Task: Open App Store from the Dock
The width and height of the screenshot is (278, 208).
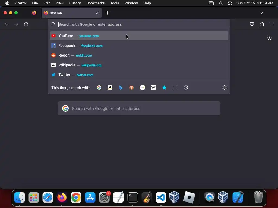Action: 90,197
